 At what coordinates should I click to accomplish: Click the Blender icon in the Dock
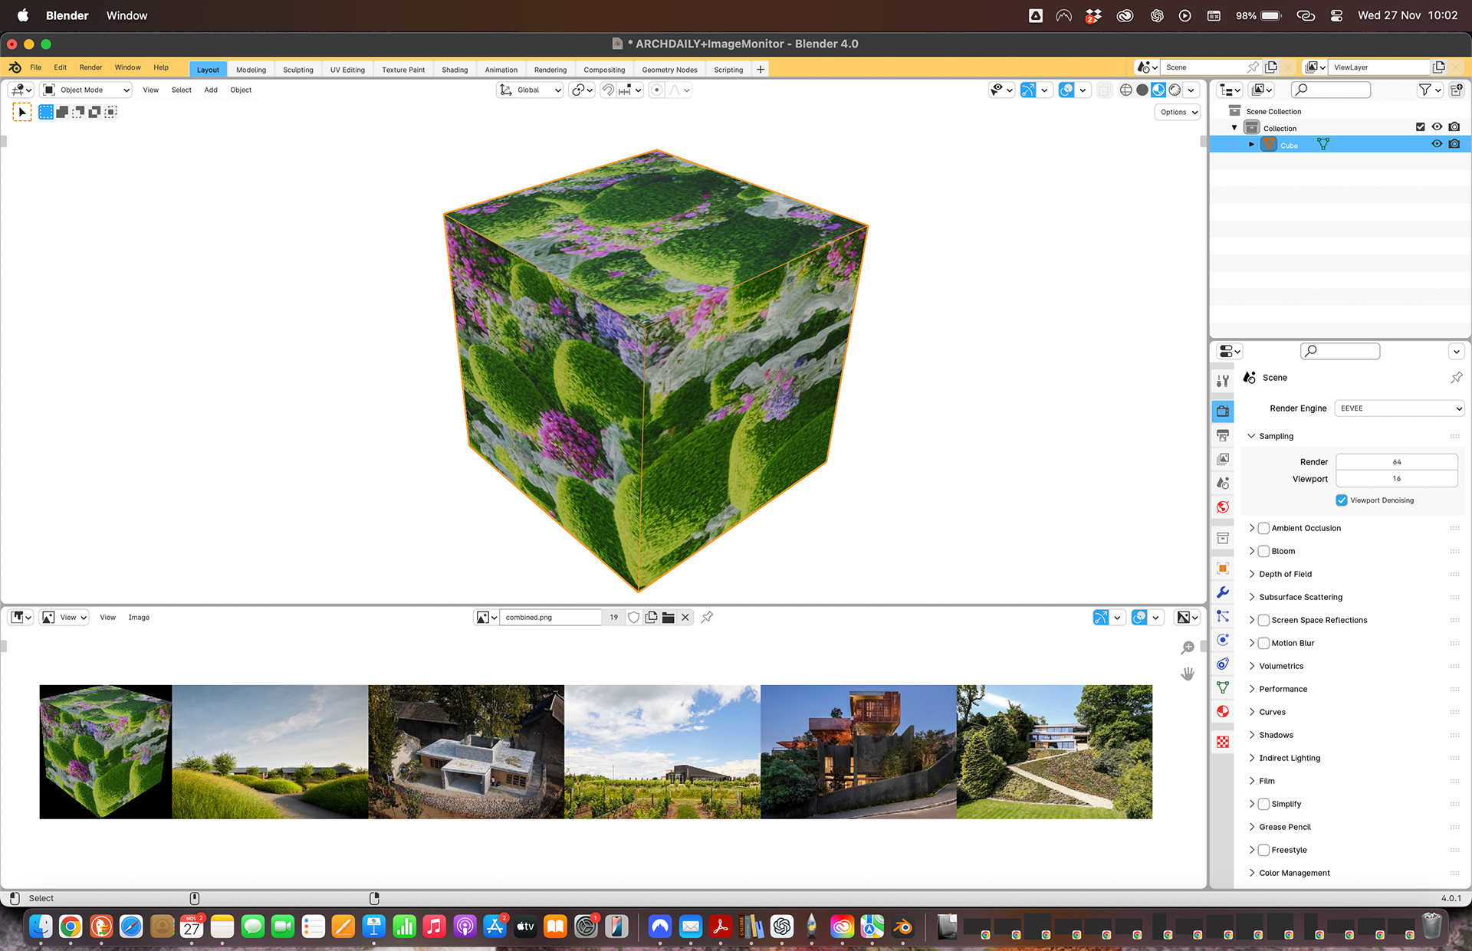pyautogui.click(x=902, y=927)
